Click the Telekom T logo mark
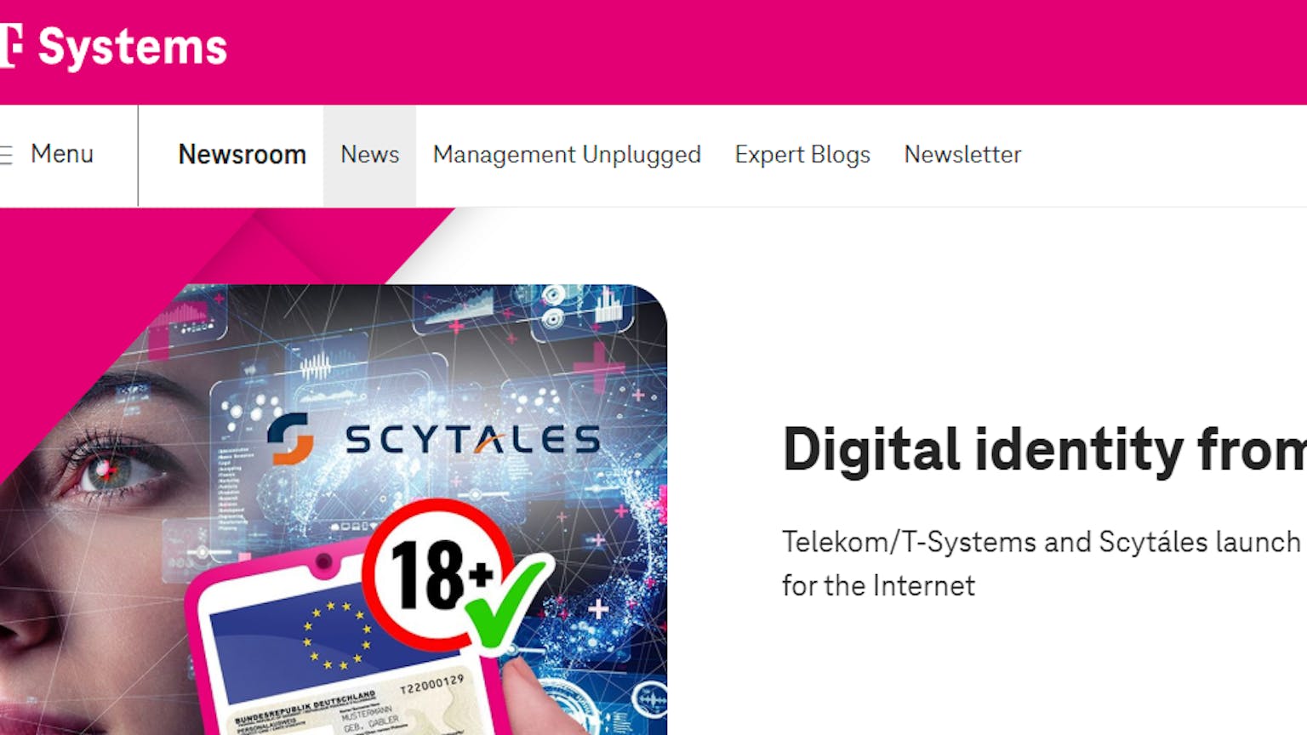 pyautogui.click(x=10, y=46)
